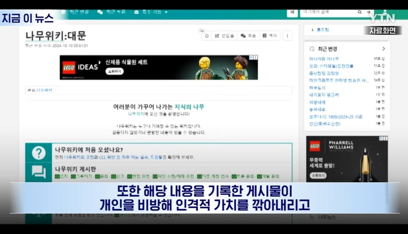The width and height of the screenshot is (408, 234).
Task: Open the 토론 (discussion) page
Action: click(248, 35)
